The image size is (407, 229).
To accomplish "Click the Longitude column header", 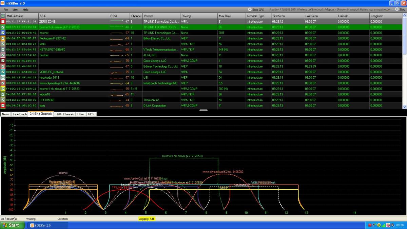I will tap(386, 16).
